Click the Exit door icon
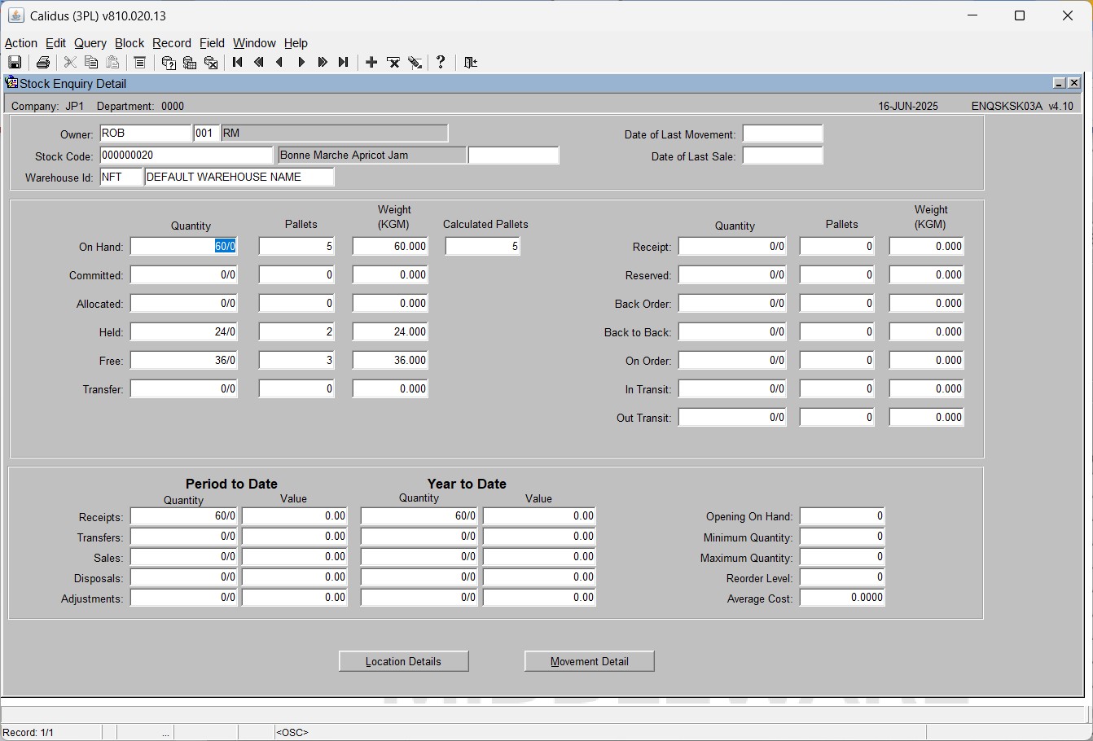Image resolution: width=1093 pixels, height=741 pixels. tap(471, 63)
